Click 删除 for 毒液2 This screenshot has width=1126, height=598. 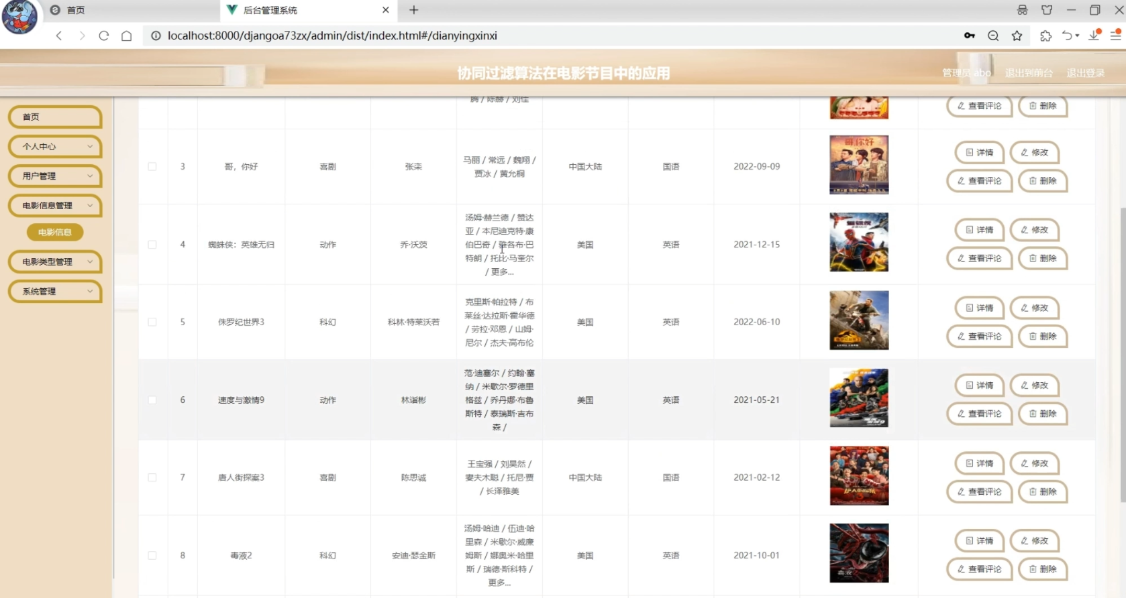coord(1043,569)
